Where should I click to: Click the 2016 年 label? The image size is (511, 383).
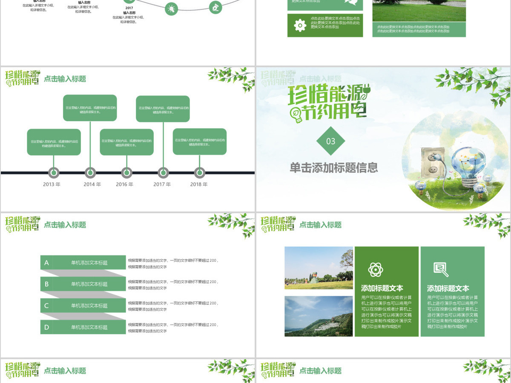125,185
